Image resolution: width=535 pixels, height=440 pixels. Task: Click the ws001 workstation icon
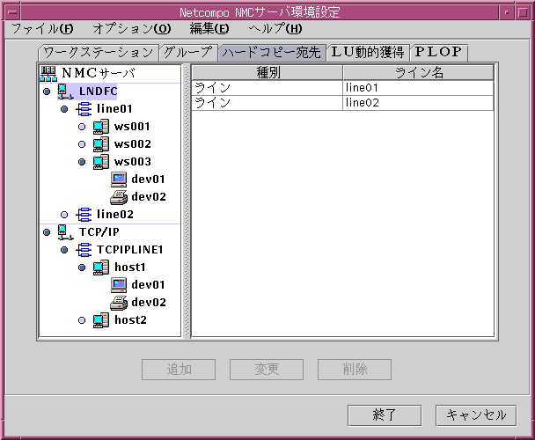tap(101, 127)
